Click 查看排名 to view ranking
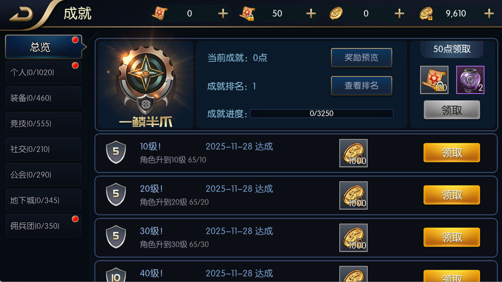 pyautogui.click(x=361, y=86)
